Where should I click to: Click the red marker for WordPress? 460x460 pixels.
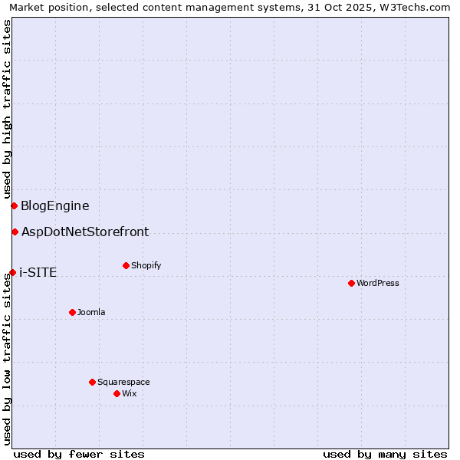click(351, 283)
